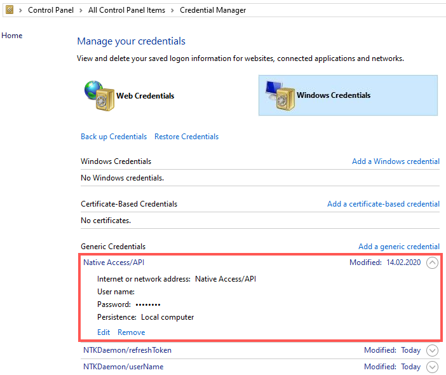Open dropdown arrow before Control Panel breadcrumb
The image size is (446, 375).
(x=20, y=11)
